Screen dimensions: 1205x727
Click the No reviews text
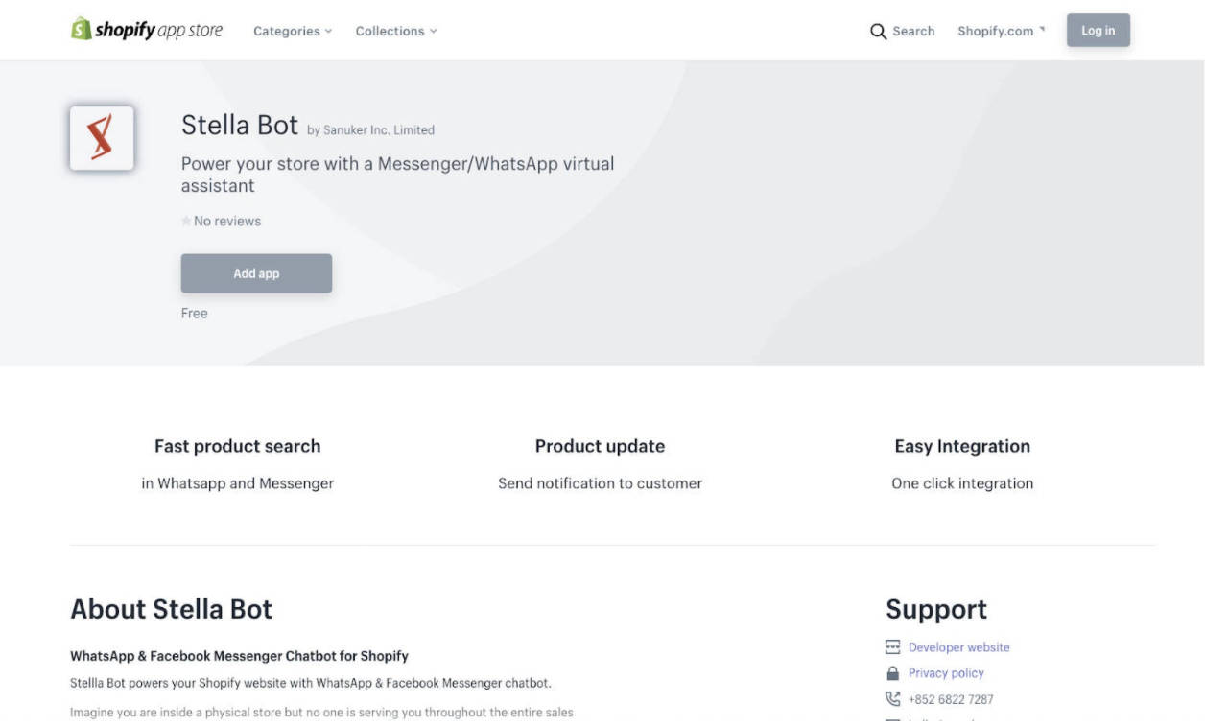point(227,222)
